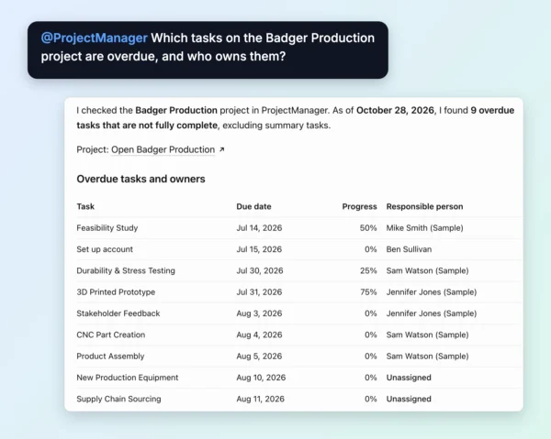Select the Jul 30, 2026 due date

260,270
